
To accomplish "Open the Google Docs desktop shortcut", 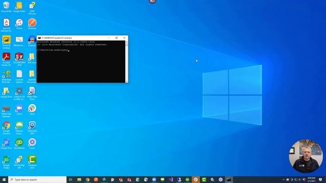I will click(x=7, y=144).
